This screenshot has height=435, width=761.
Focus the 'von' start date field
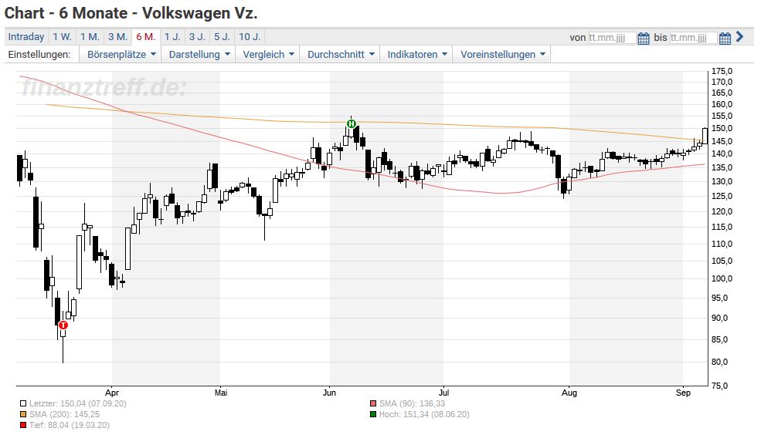[x=612, y=38]
